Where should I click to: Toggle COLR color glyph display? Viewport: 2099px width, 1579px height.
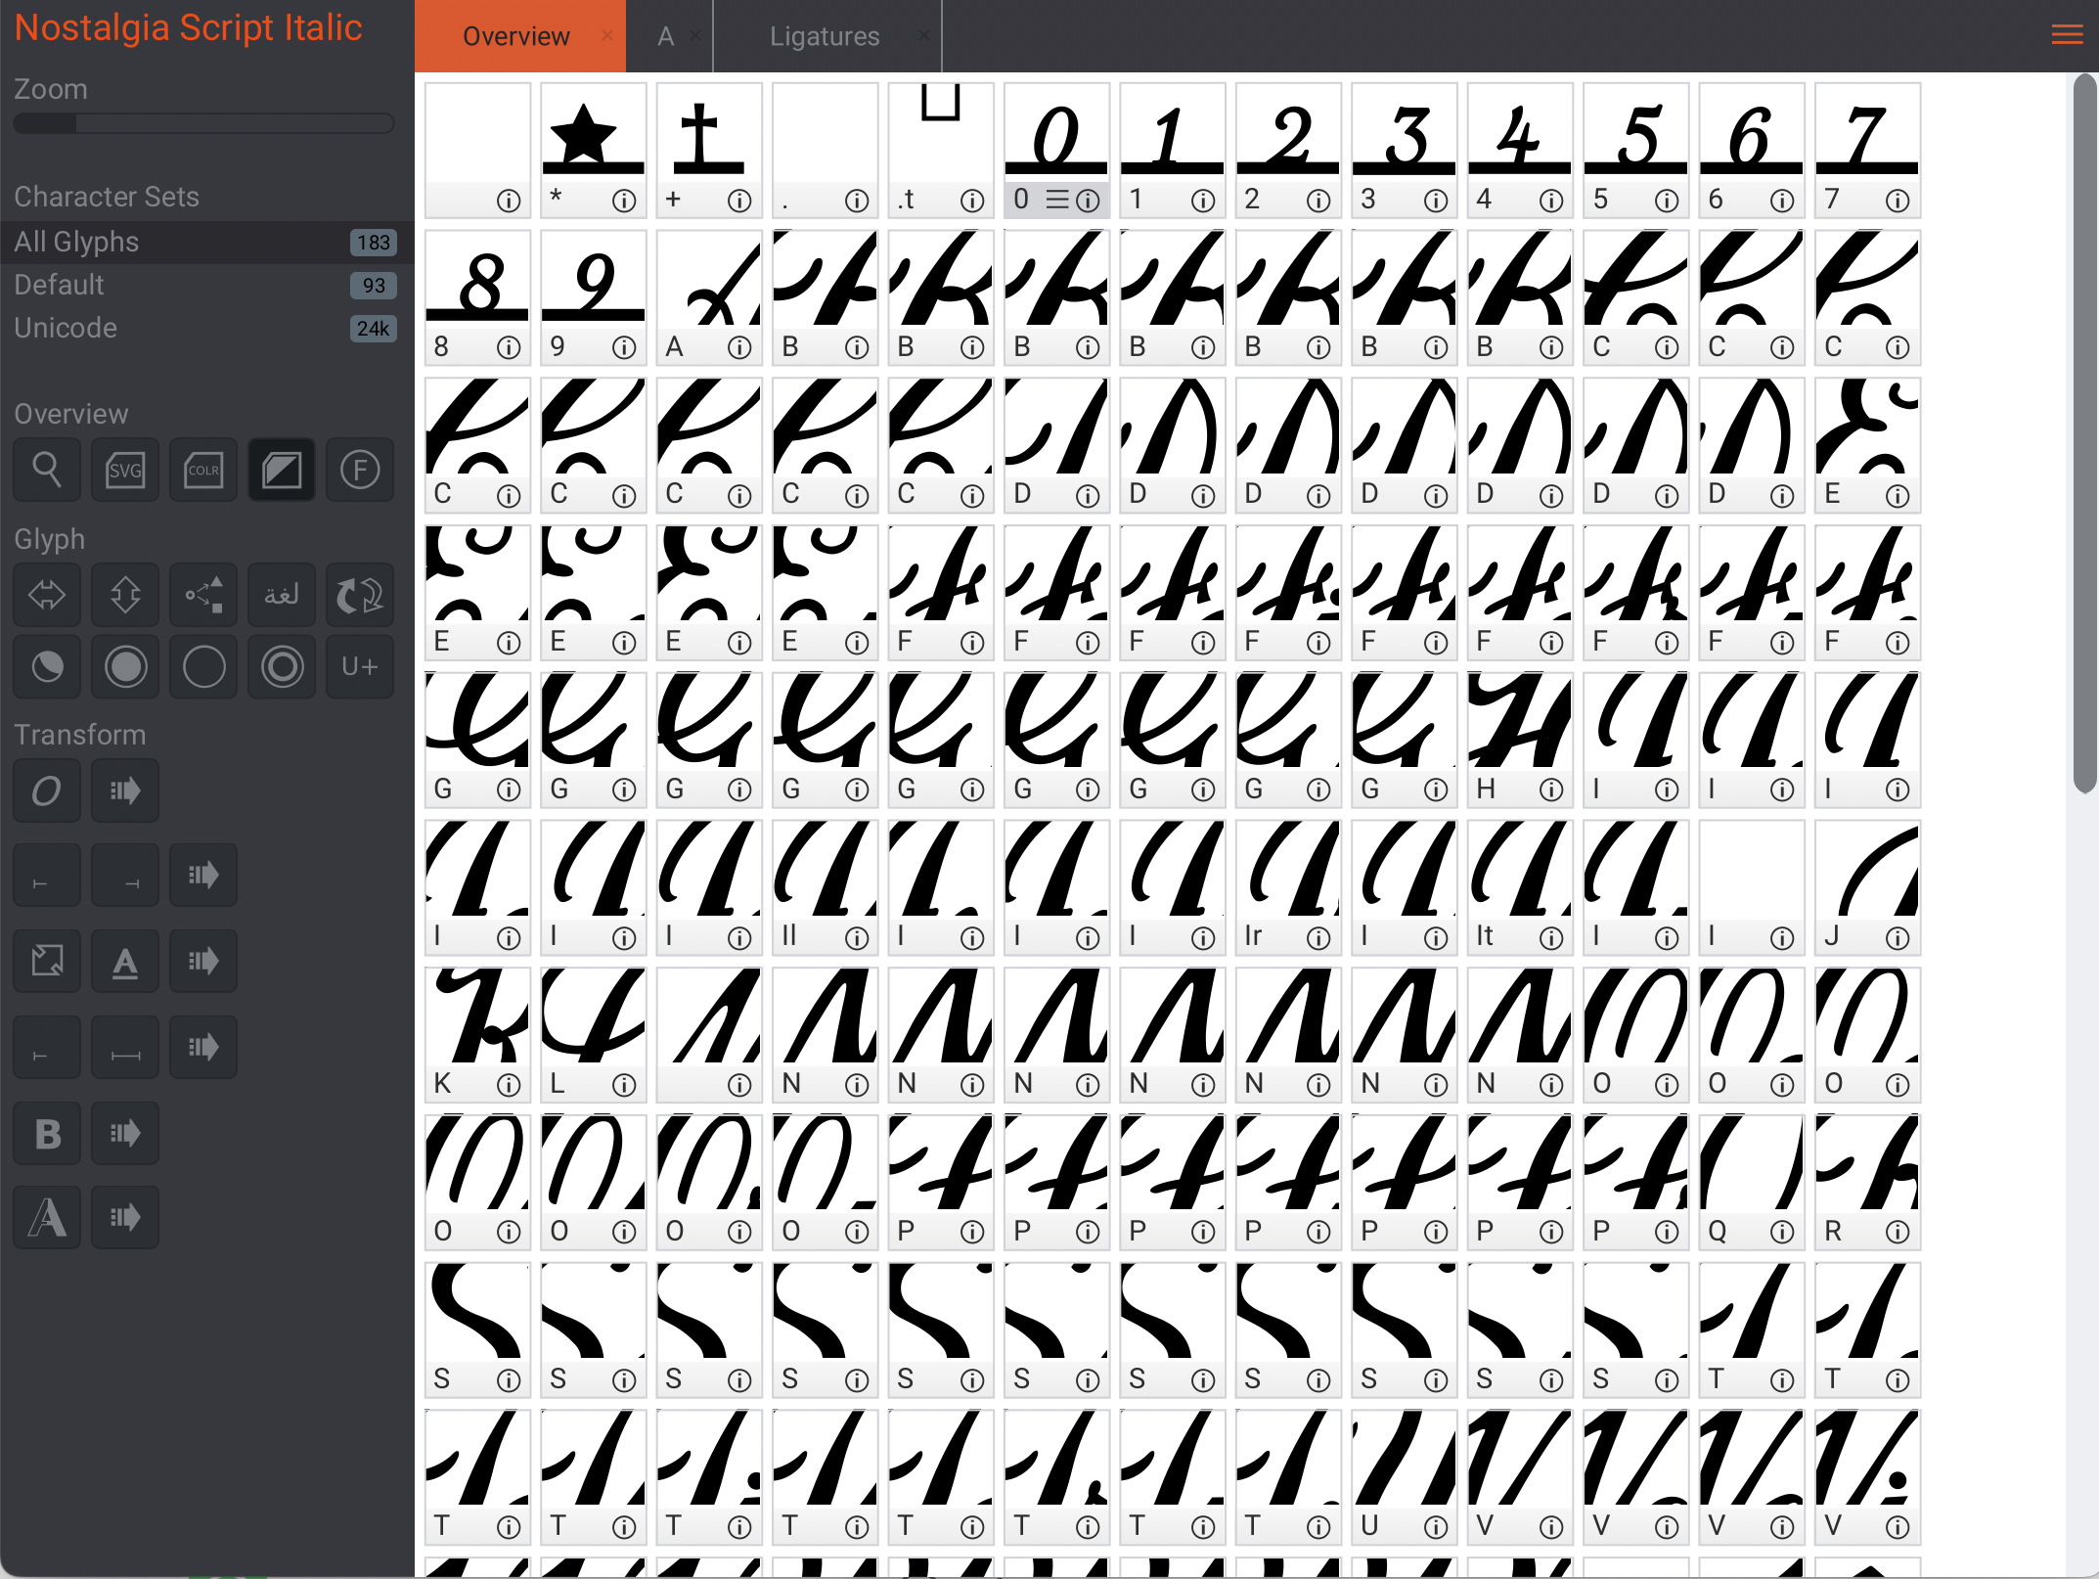click(203, 470)
